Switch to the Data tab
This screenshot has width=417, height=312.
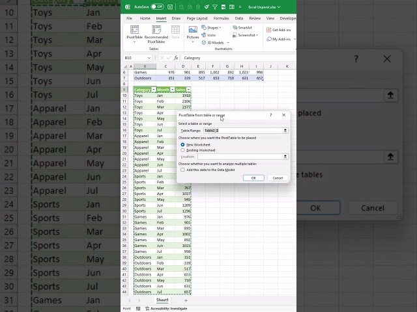pyautogui.click(x=239, y=18)
